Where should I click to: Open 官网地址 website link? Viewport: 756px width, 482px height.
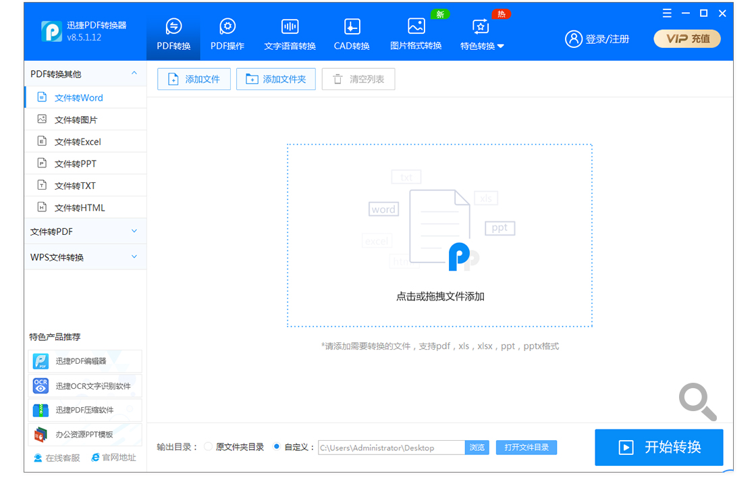pos(114,458)
